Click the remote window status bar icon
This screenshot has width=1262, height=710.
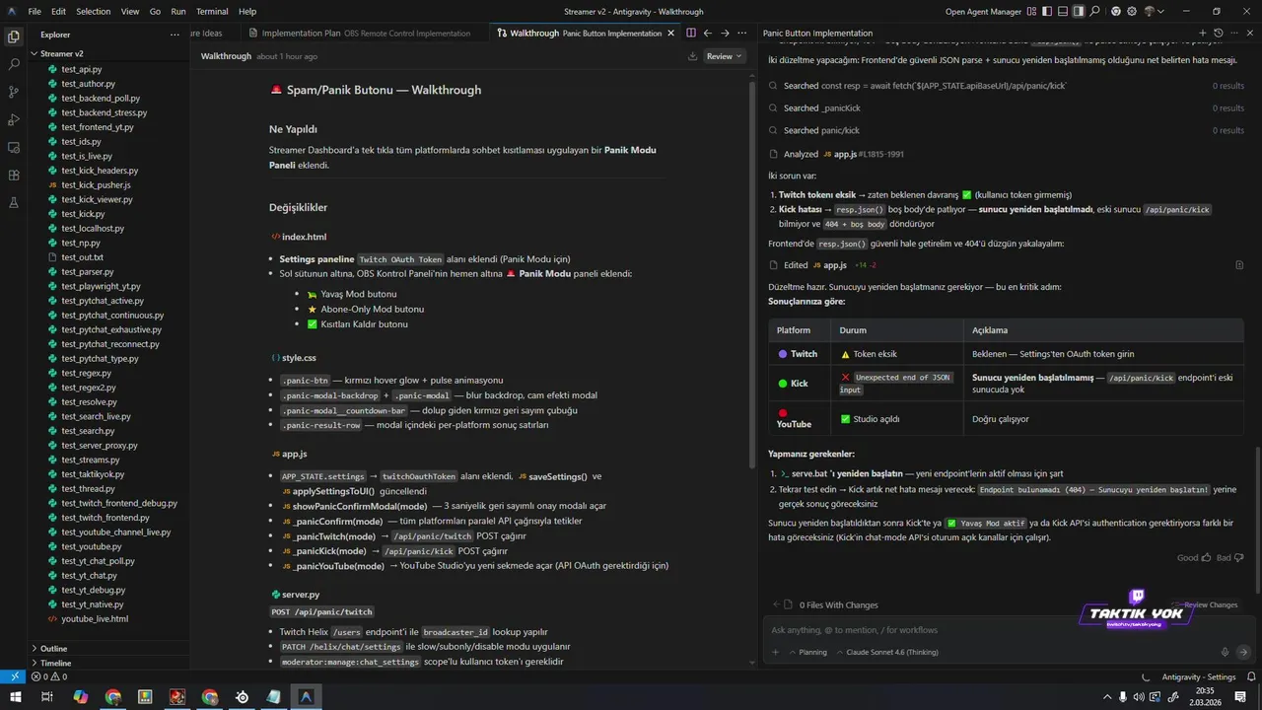coord(13,677)
